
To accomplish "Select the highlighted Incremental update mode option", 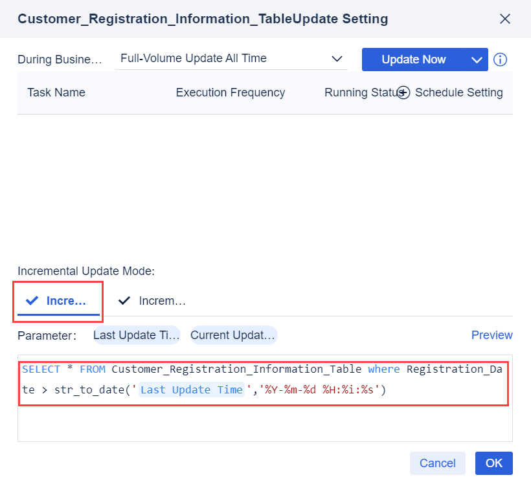I will (x=58, y=300).
